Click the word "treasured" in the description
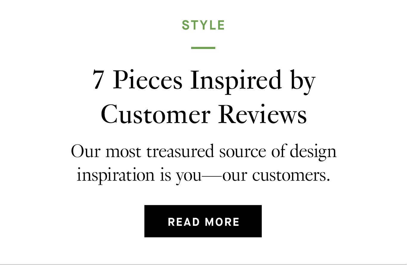 click(x=180, y=152)
